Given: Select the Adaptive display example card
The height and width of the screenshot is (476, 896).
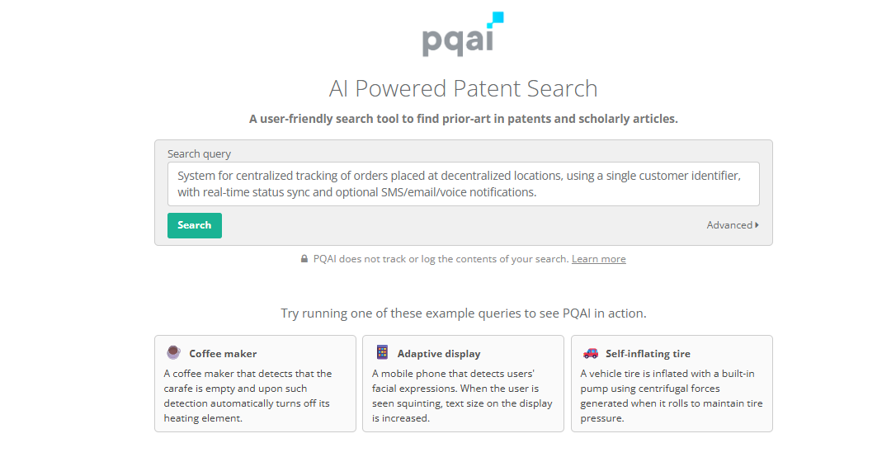Looking at the screenshot, I should (464, 384).
